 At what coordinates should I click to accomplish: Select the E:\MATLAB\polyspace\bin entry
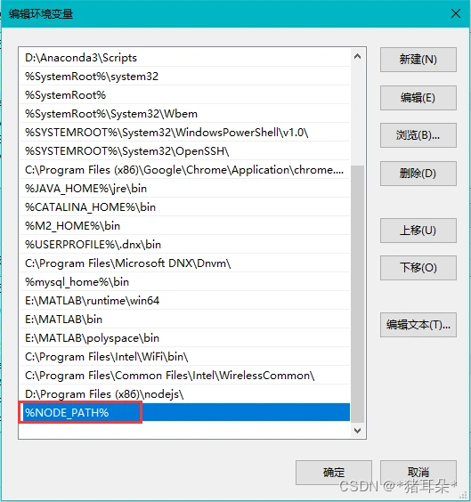click(185, 338)
